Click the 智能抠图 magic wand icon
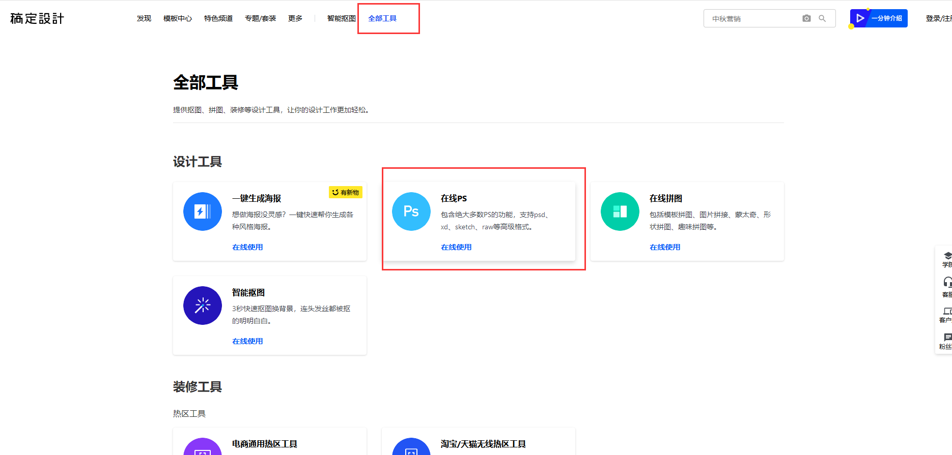The width and height of the screenshot is (952, 455). pyautogui.click(x=203, y=306)
